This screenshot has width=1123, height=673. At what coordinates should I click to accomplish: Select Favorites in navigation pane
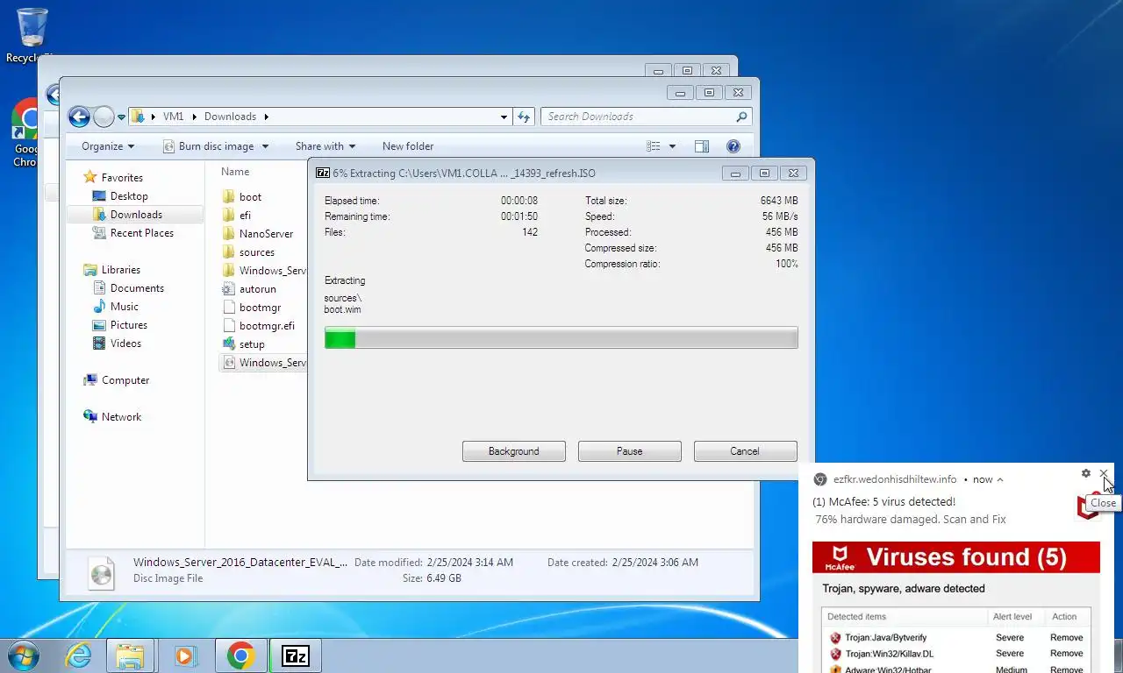click(121, 177)
